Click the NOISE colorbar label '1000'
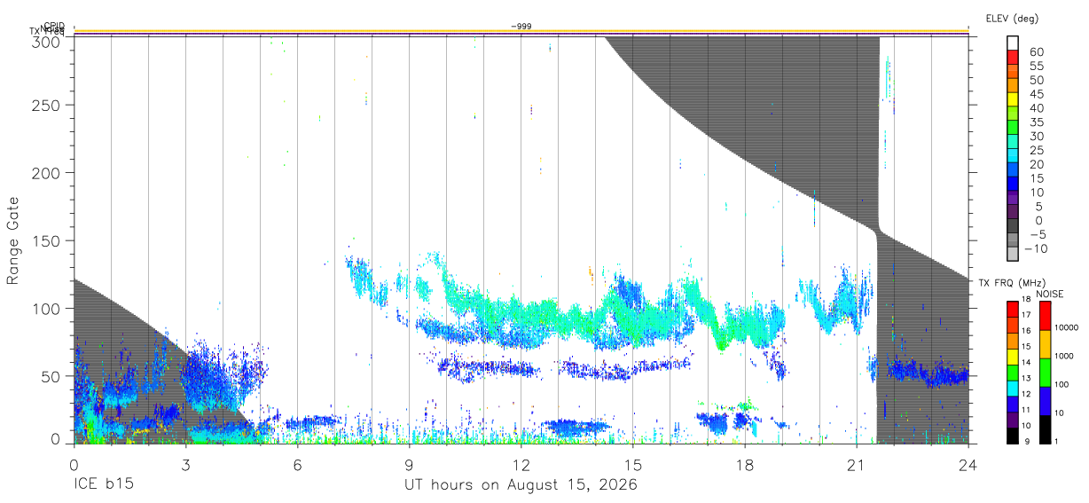Screen dimensions: 1089x503 click(1066, 357)
